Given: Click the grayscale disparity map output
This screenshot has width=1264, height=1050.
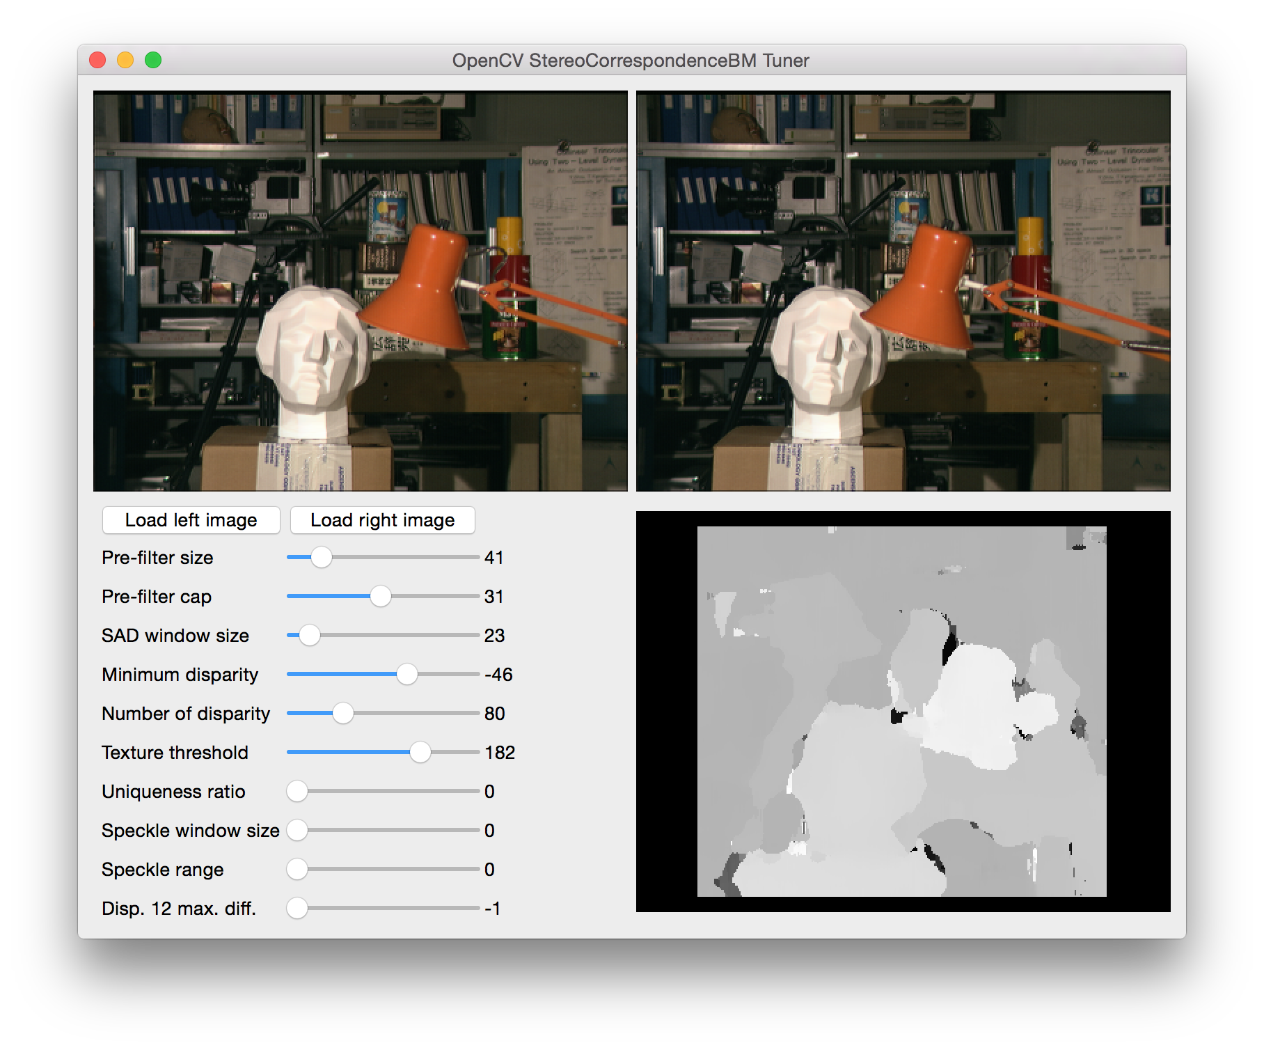Looking at the screenshot, I should point(902,711).
